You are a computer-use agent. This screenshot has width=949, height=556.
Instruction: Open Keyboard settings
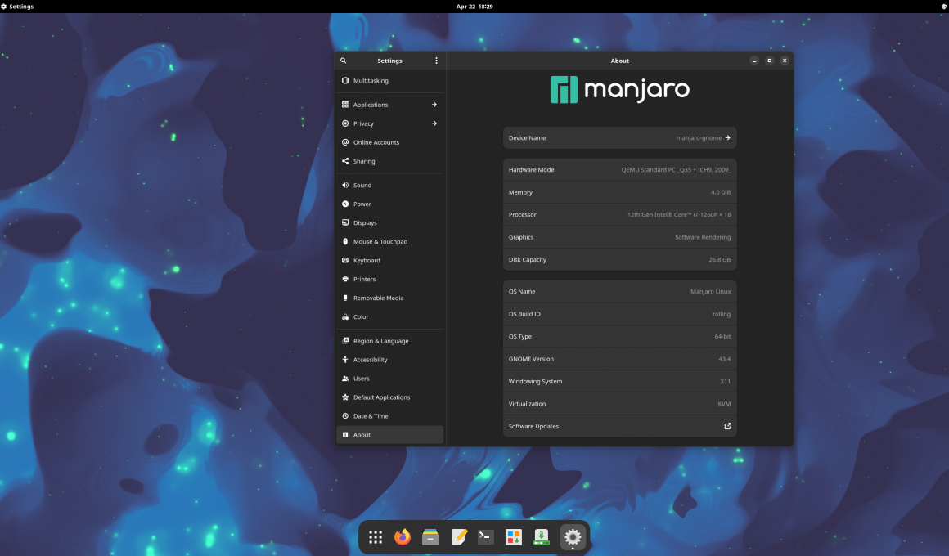(367, 260)
